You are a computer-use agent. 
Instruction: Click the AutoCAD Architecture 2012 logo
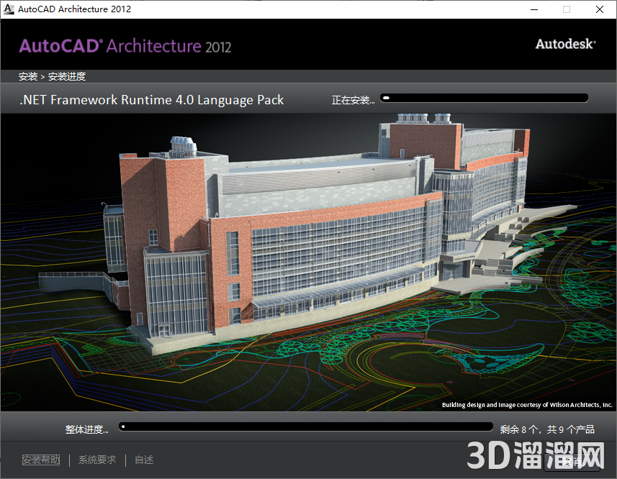[125, 46]
